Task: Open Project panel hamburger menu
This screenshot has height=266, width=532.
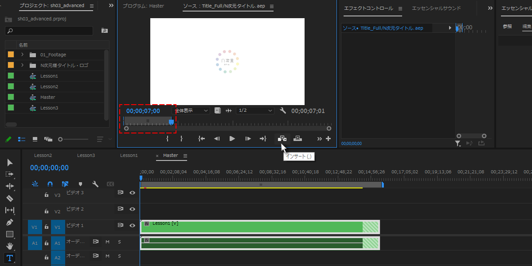Action: [91, 6]
